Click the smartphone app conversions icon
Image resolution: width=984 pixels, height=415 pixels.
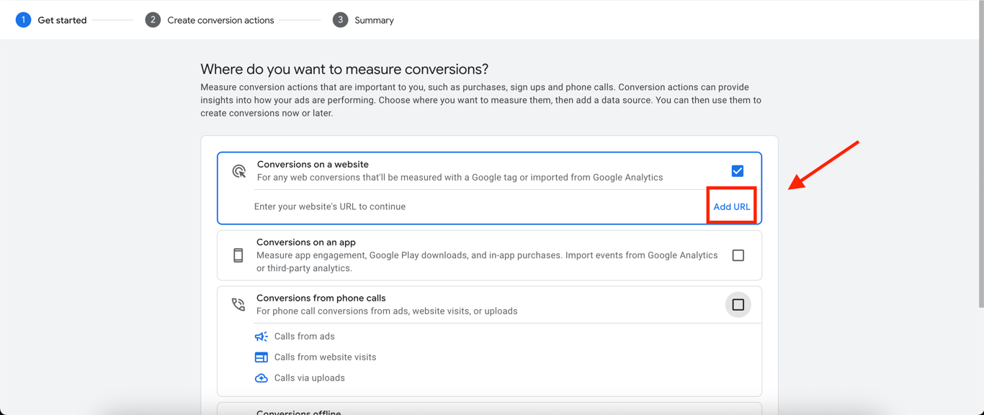click(x=238, y=255)
